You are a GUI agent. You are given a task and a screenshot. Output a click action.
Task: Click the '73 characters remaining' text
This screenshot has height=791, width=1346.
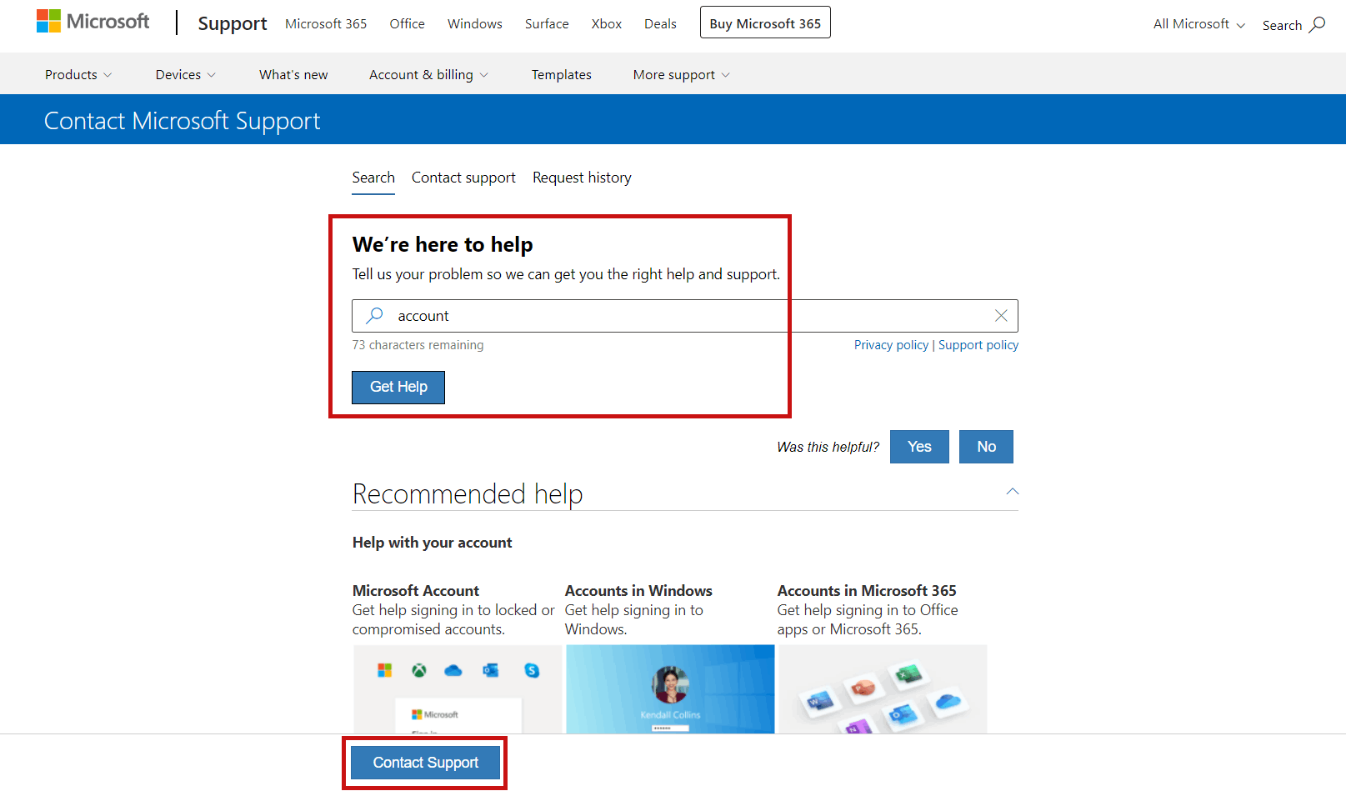pyautogui.click(x=418, y=345)
